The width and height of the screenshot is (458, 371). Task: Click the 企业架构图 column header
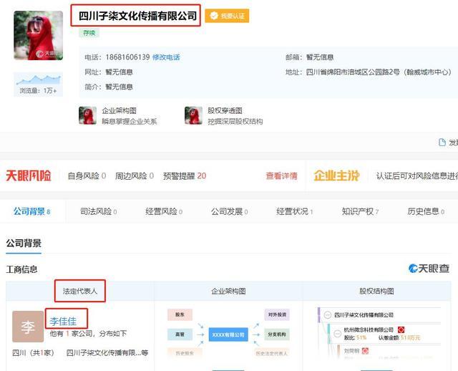228,291
